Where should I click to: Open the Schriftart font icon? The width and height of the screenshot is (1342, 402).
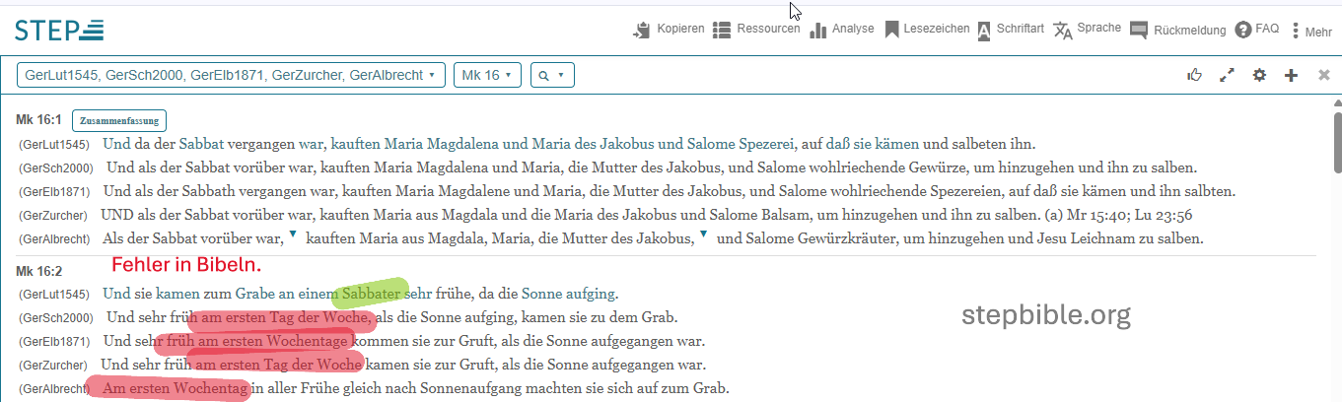(x=984, y=31)
